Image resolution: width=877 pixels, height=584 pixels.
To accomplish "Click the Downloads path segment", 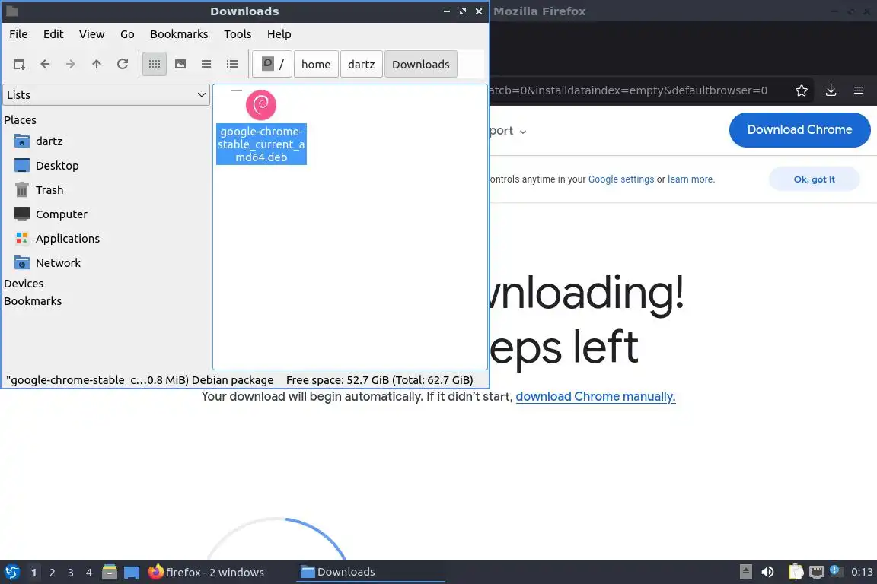I will coord(420,65).
